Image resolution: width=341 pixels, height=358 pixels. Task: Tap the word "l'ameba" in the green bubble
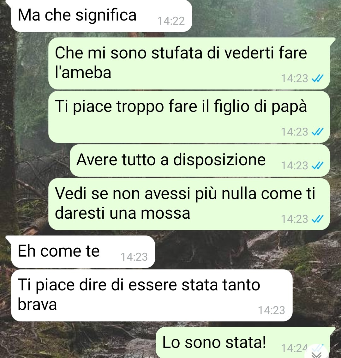coord(83,73)
